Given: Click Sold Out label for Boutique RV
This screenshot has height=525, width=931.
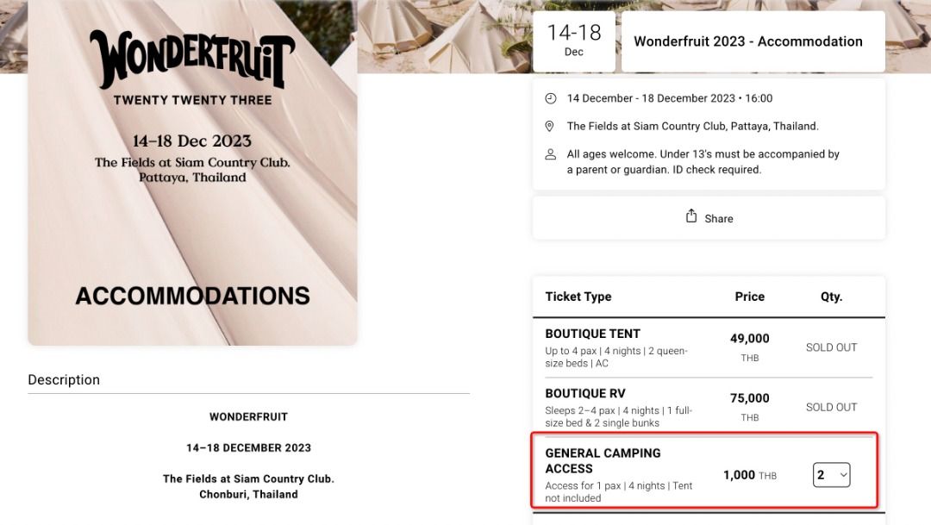Looking at the screenshot, I should 831,407.
